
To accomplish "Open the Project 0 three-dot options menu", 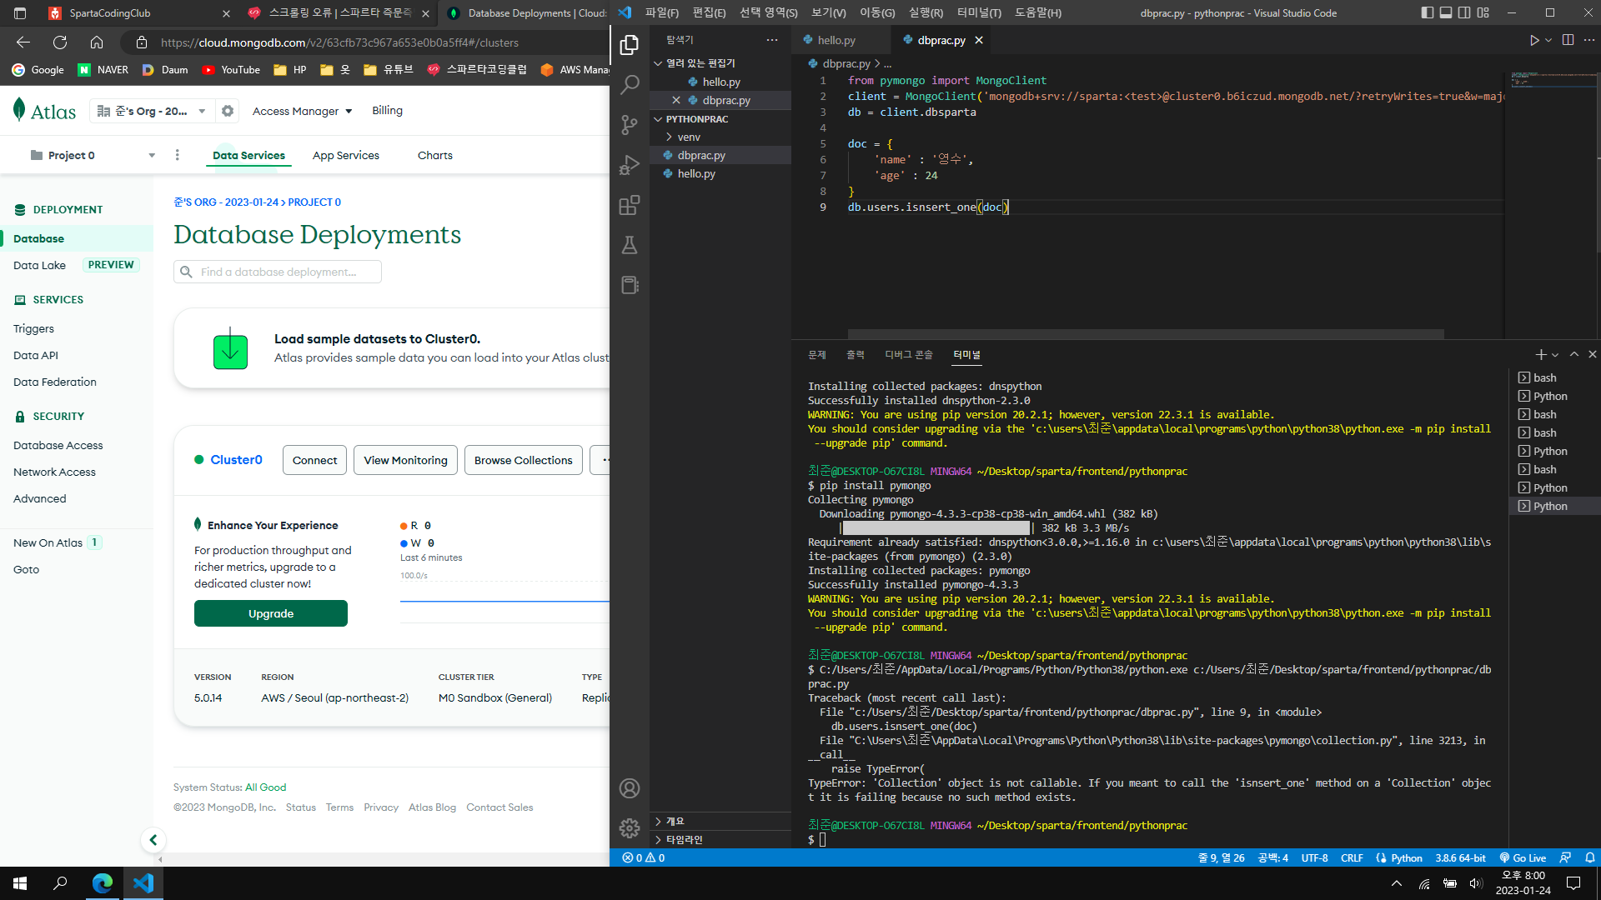I will tap(177, 155).
